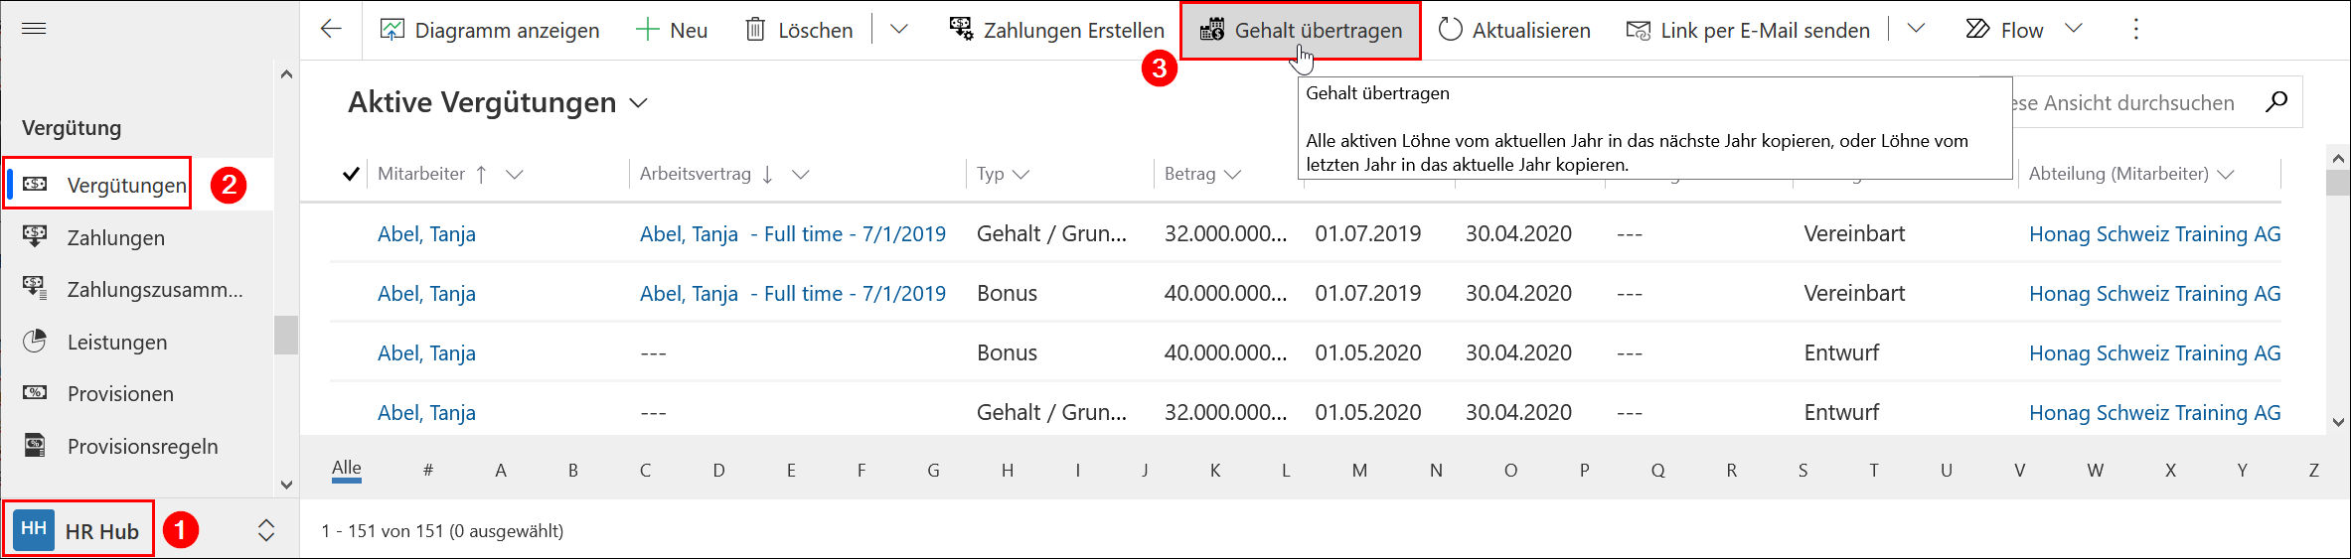Screen dimensions: 2351x559
Task: Click the Zahlungen Erstellen icon
Action: tap(961, 30)
